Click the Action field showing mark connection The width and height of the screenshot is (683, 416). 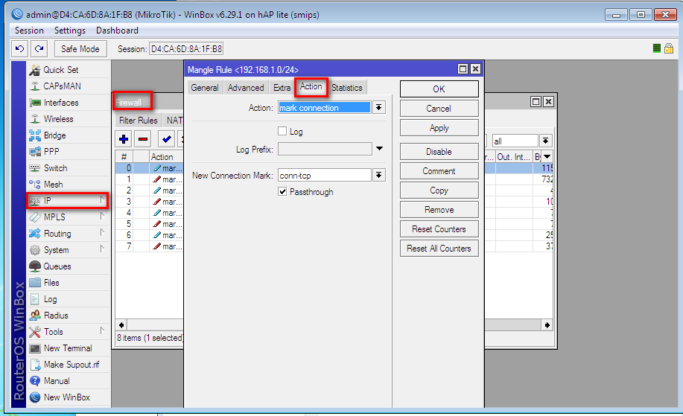(325, 107)
